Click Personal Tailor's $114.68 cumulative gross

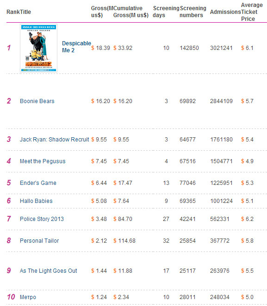click(124, 241)
